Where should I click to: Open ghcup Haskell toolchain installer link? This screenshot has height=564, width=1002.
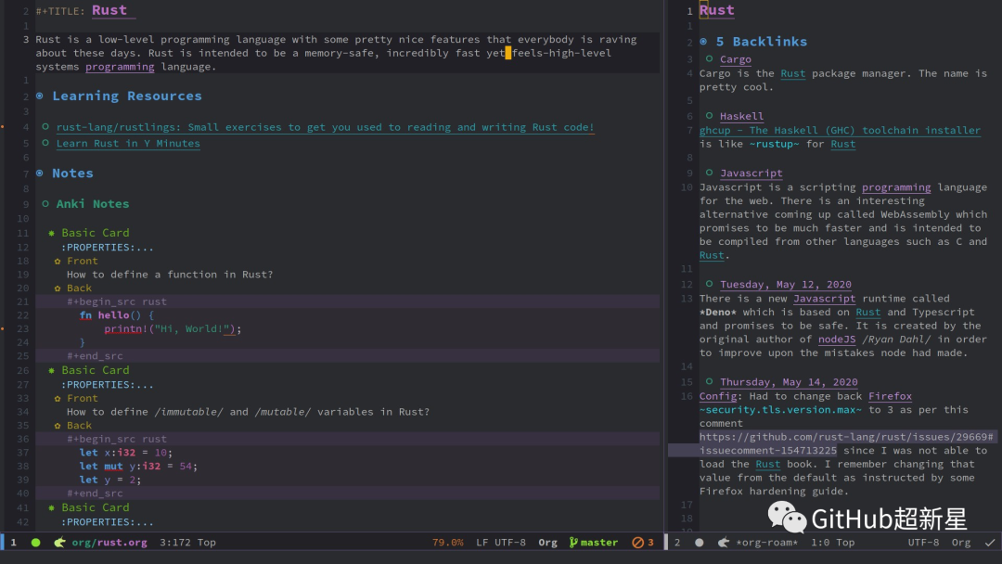tap(840, 130)
